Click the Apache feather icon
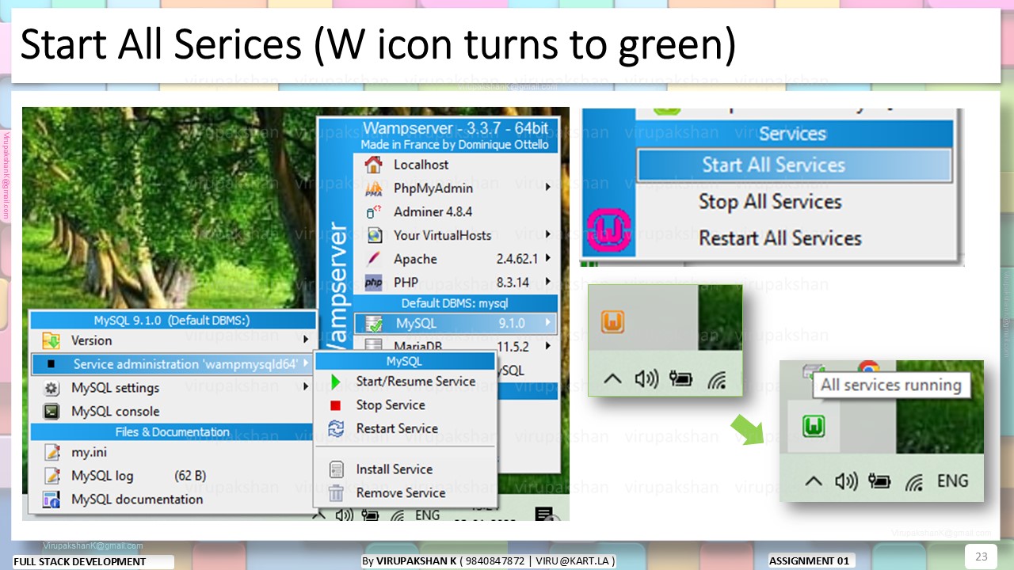Screen dimensions: 1014x570 [373, 259]
